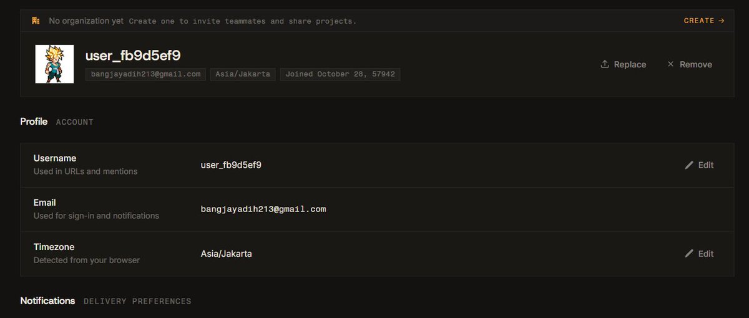The height and width of the screenshot is (318, 749).
Task: Click the X icon beside Remove
Action: (670, 64)
